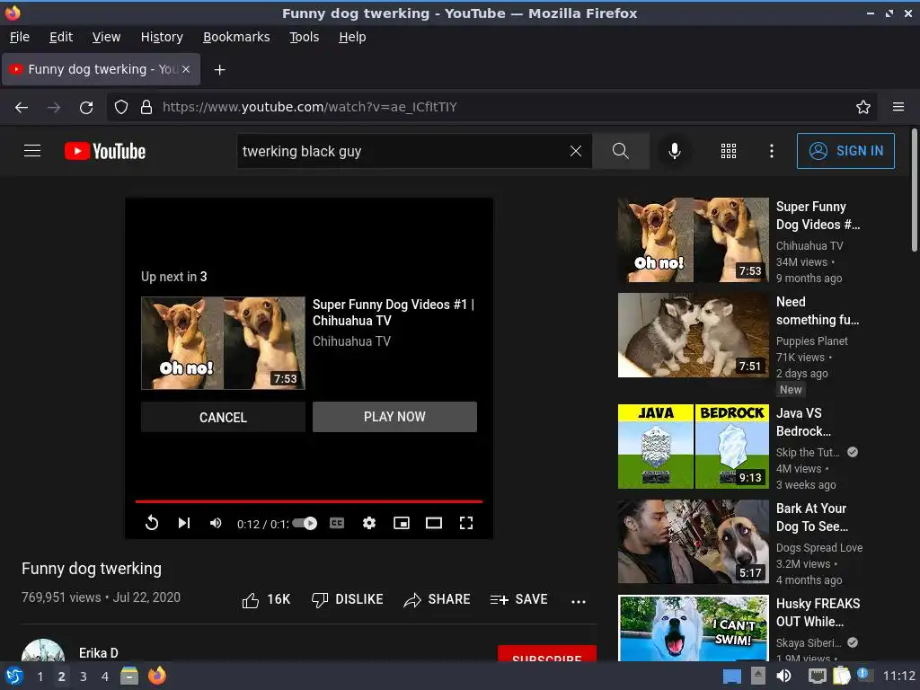Open the Erika D channel avatar
920x690 pixels.
coord(43,651)
